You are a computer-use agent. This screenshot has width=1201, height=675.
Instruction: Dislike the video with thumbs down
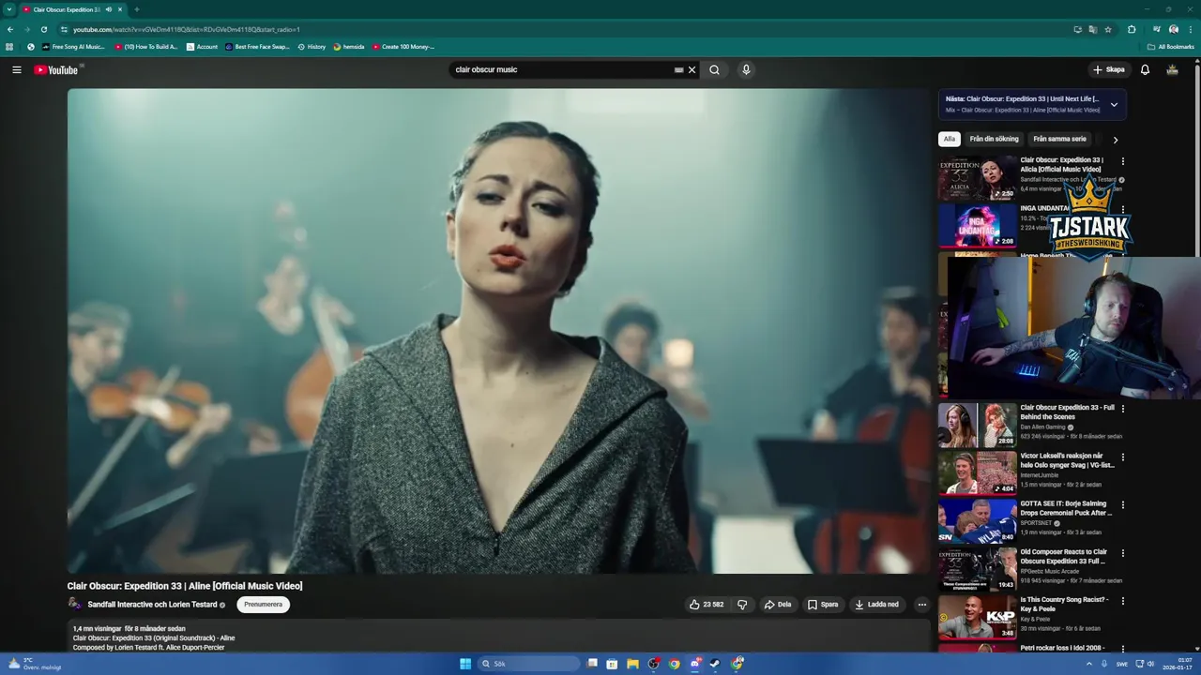tap(742, 605)
